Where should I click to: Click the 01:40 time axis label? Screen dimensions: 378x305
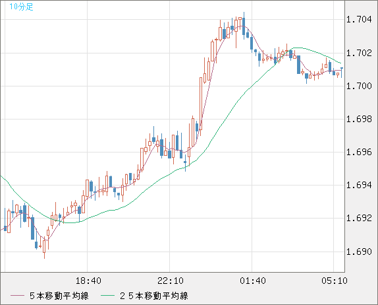[253, 281]
